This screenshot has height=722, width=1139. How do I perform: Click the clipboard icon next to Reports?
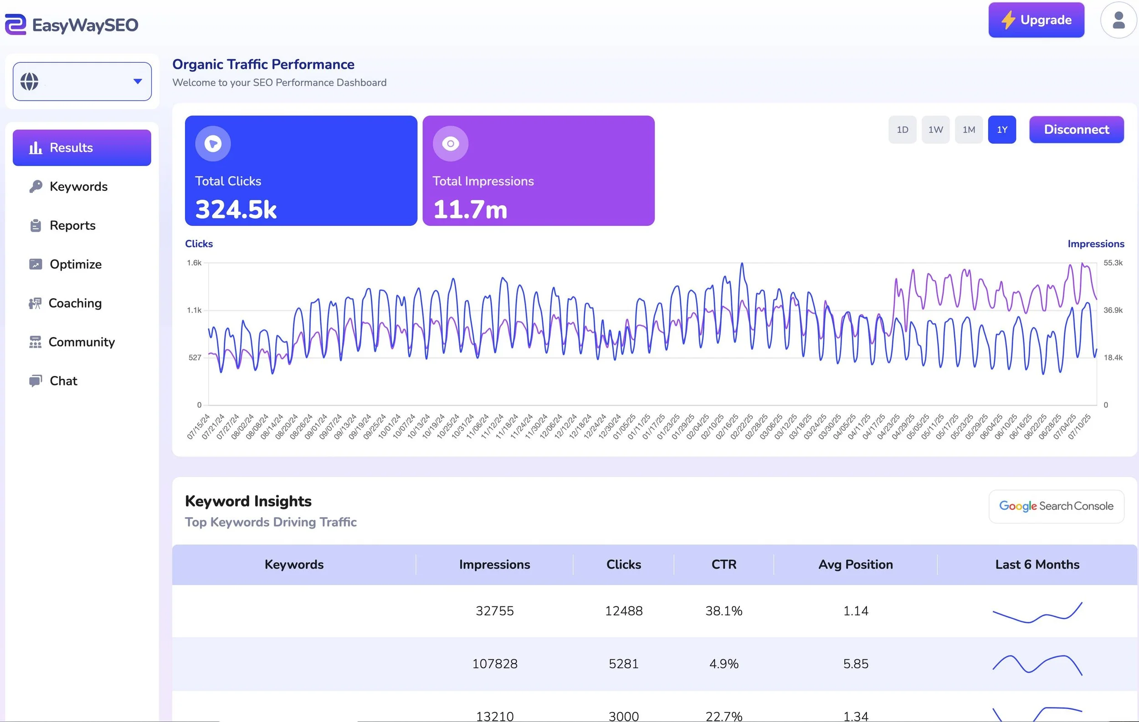pyautogui.click(x=36, y=226)
